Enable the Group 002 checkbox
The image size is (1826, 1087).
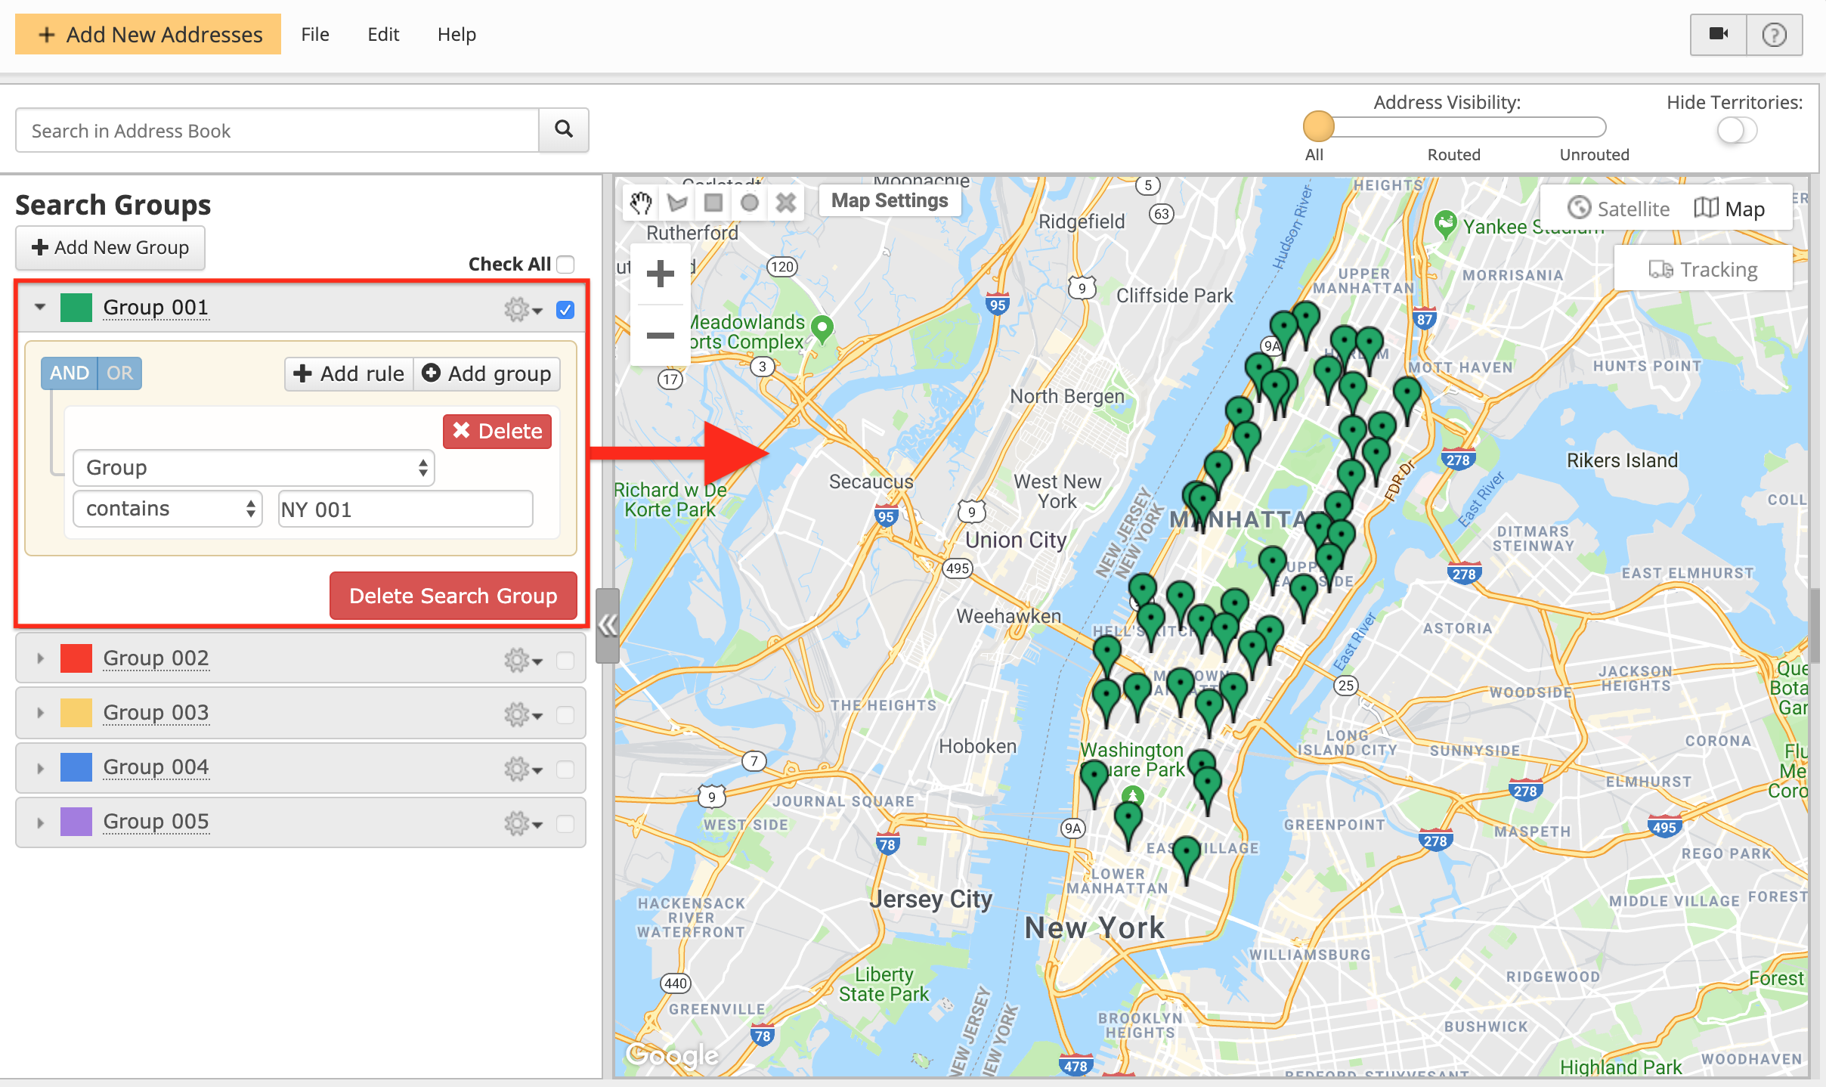(565, 660)
